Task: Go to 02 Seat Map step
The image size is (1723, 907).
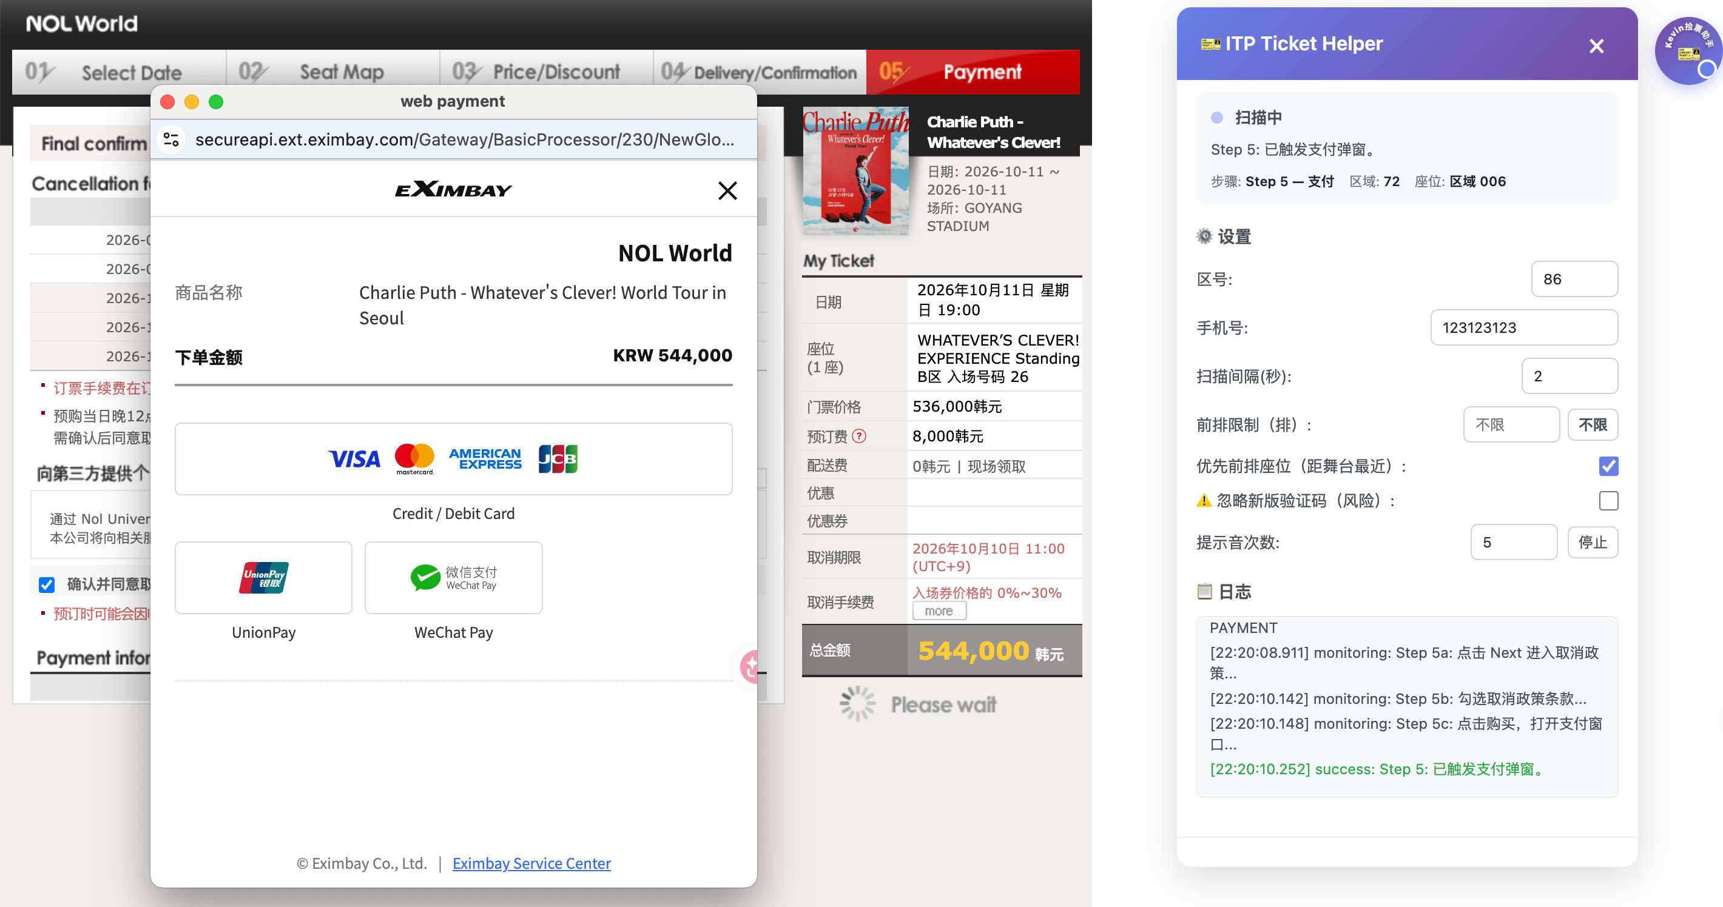Action: (333, 72)
